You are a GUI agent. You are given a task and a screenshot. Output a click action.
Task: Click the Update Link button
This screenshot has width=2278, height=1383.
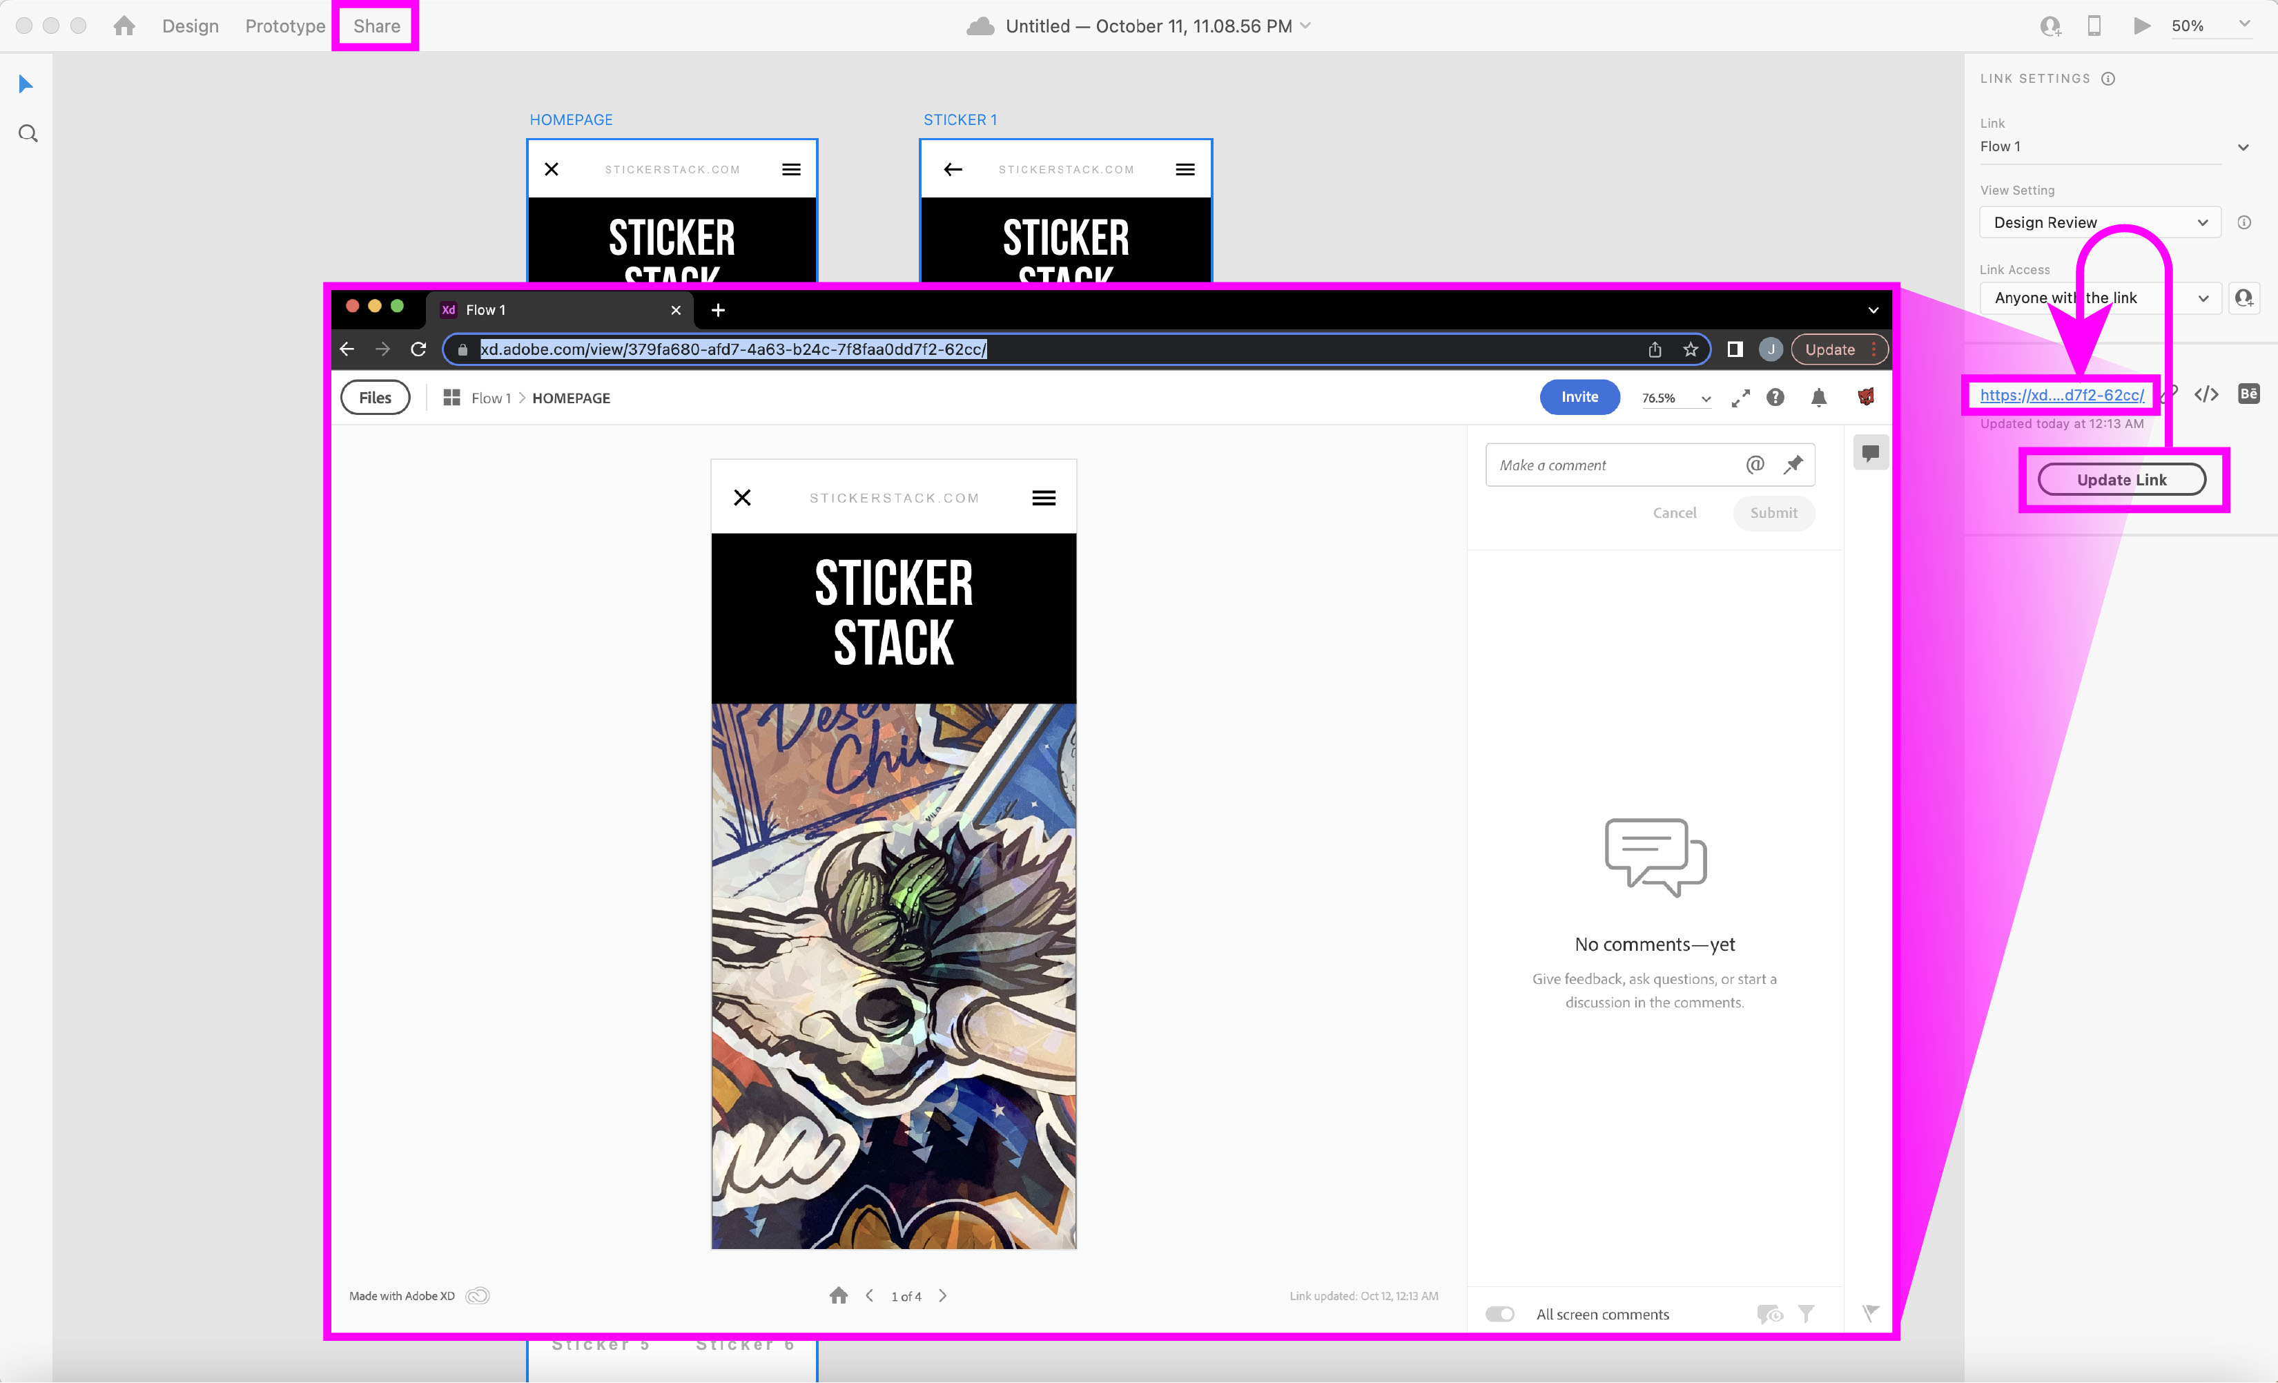click(2121, 480)
